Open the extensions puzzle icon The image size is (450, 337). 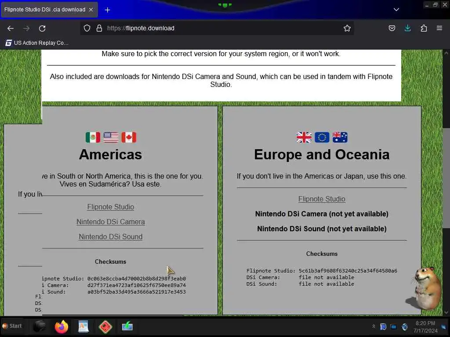[x=424, y=28]
